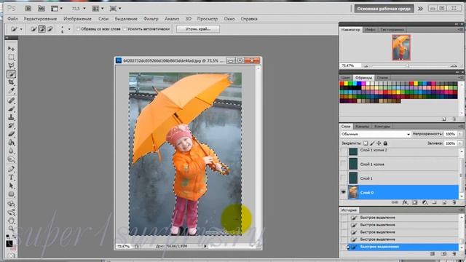Select the Healing Brush tool
The image size is (466, 262).
click(x=11, y=100)
